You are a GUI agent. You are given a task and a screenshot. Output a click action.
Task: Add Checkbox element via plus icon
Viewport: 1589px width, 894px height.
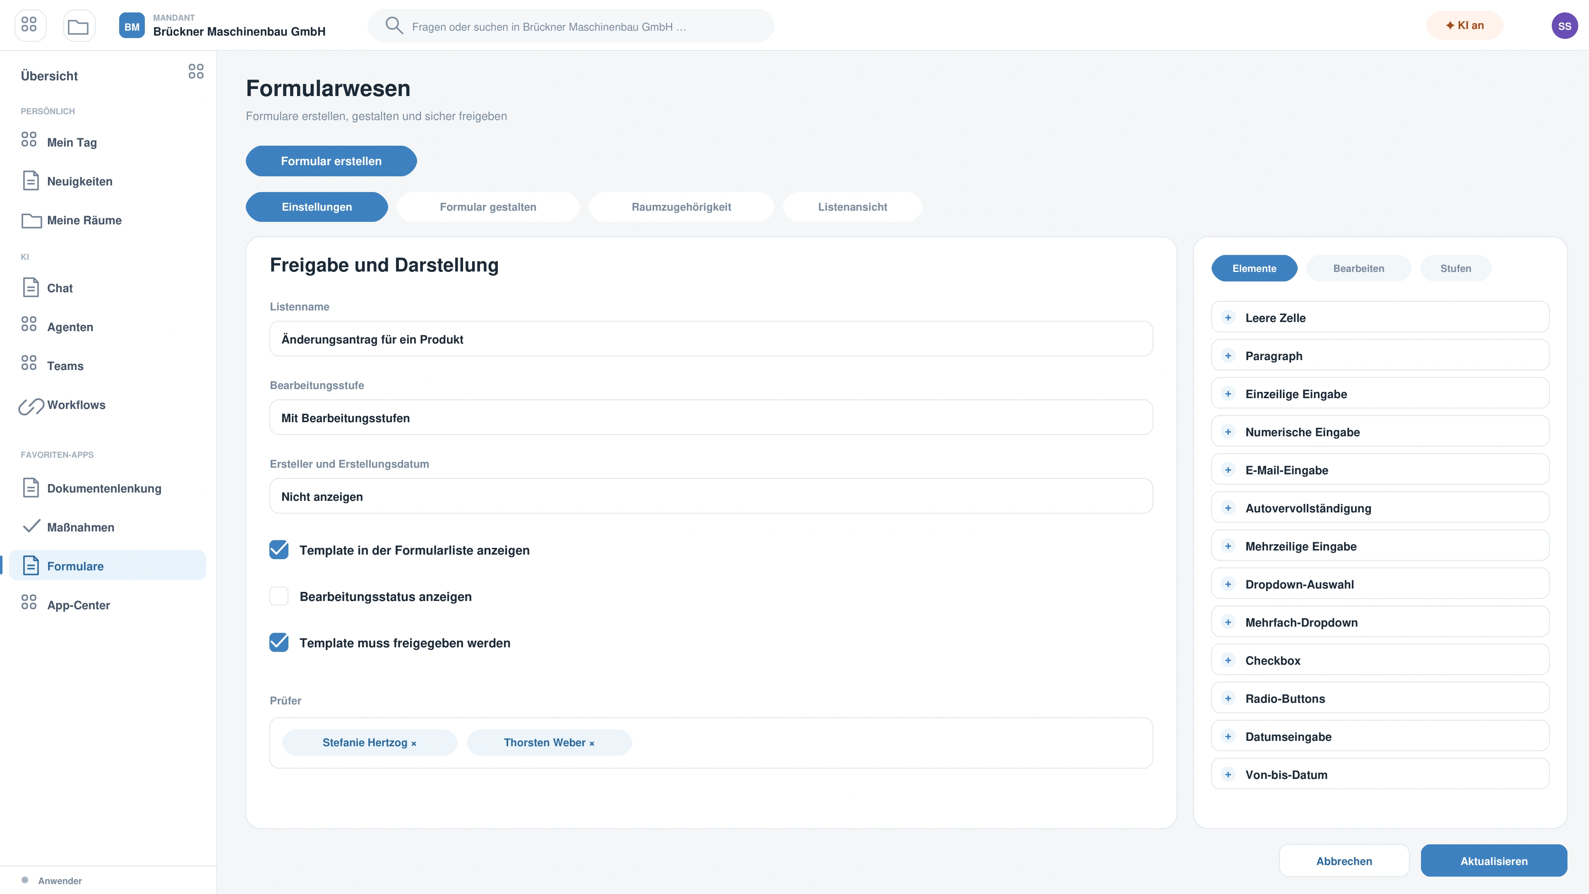pos(1228,660)
